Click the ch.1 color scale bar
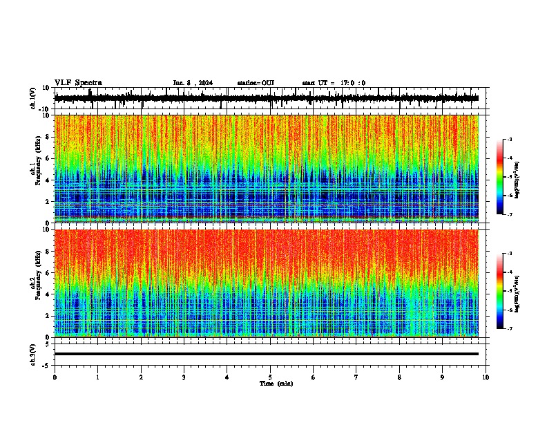The height and width of the screenshot is (423, 547). coord(500,177)
